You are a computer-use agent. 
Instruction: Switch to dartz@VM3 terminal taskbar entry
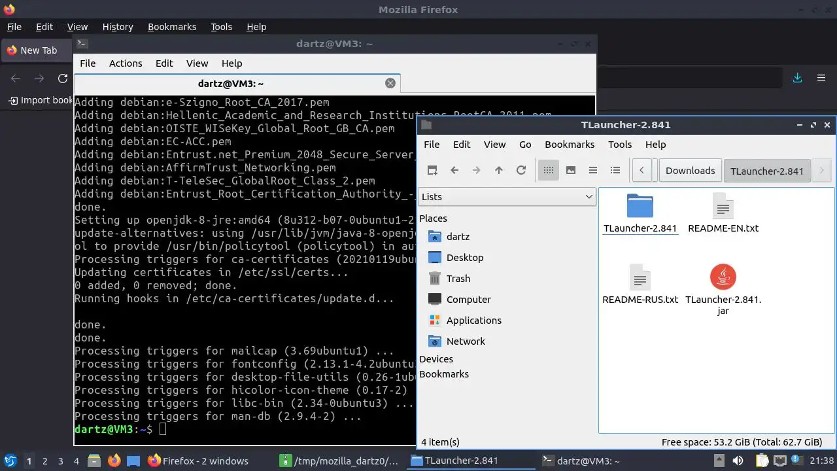604,461
